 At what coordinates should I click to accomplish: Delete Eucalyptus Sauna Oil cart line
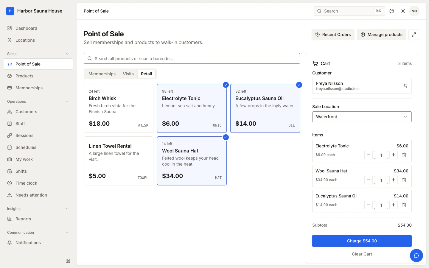coord(404,205)
